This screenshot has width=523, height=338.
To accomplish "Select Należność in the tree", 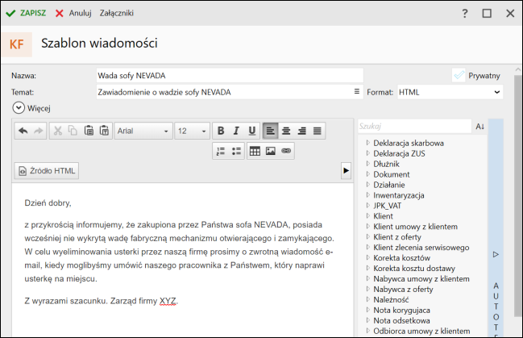I will pyautogui.click(x=391, y=299).
